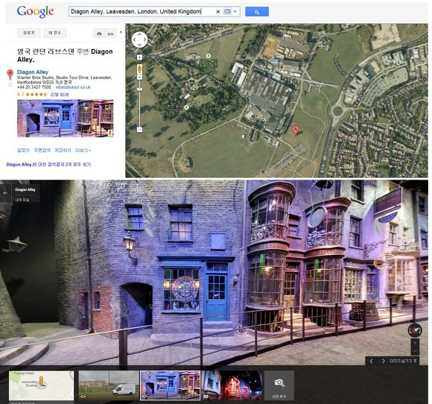Screen dimensions: 432x404
Task: Expand the keyboard input tools dropdown arrow
Action: [235, 12]
